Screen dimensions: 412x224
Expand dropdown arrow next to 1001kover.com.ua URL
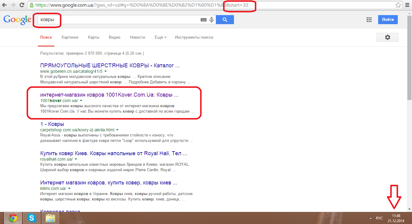coord(81,101)
